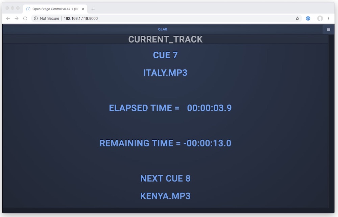Screen dimensions: 338x217
Task: Click the NEXT CUE 8 label
Action: click(x=165, y=178)
